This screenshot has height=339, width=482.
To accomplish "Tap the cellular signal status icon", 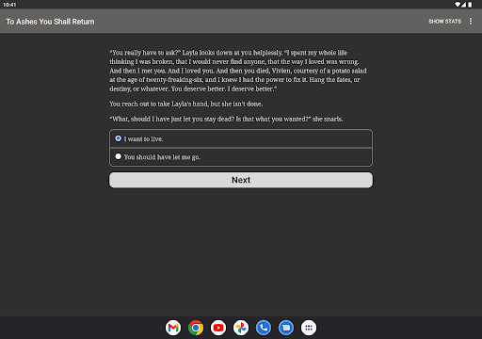I will point(463,5).
